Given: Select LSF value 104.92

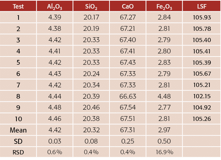Looking at the screenshot, I should pos(201,108).
